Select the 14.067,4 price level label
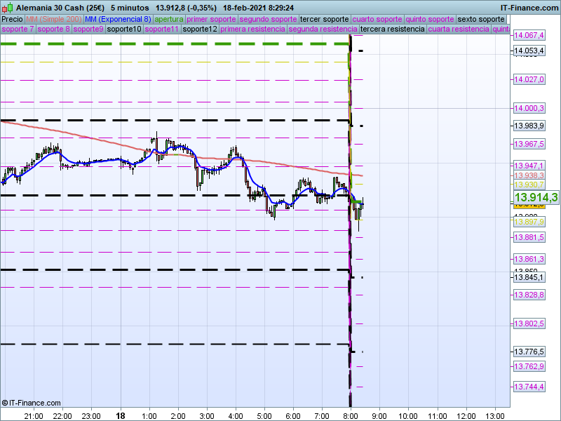Image resolution: width=561 pixels, height=421 pixels. point(529,35)
